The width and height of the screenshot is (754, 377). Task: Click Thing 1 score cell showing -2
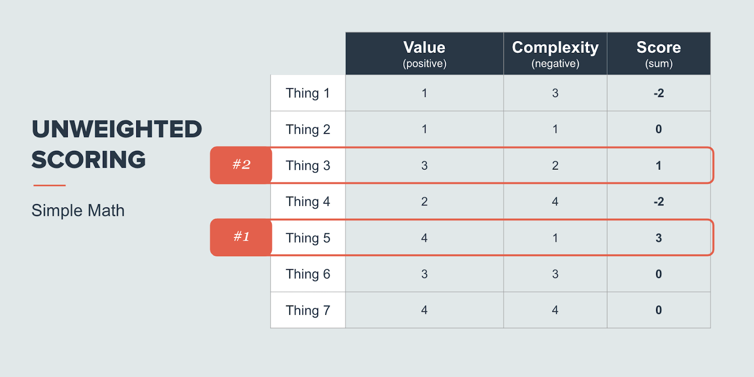pos(659,93)
